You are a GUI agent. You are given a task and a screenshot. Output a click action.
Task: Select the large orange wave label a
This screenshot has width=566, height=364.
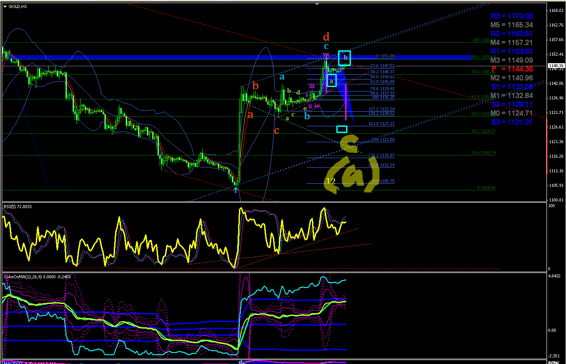point(250,115)
